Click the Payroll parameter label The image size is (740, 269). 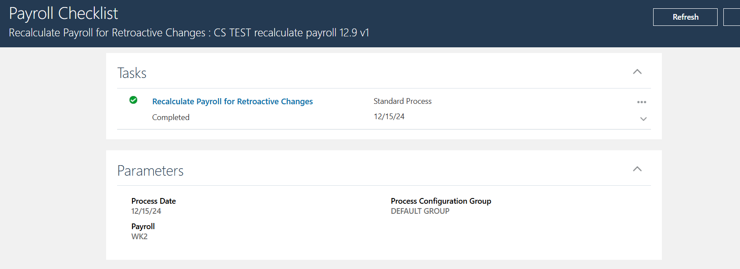[143, 227]
